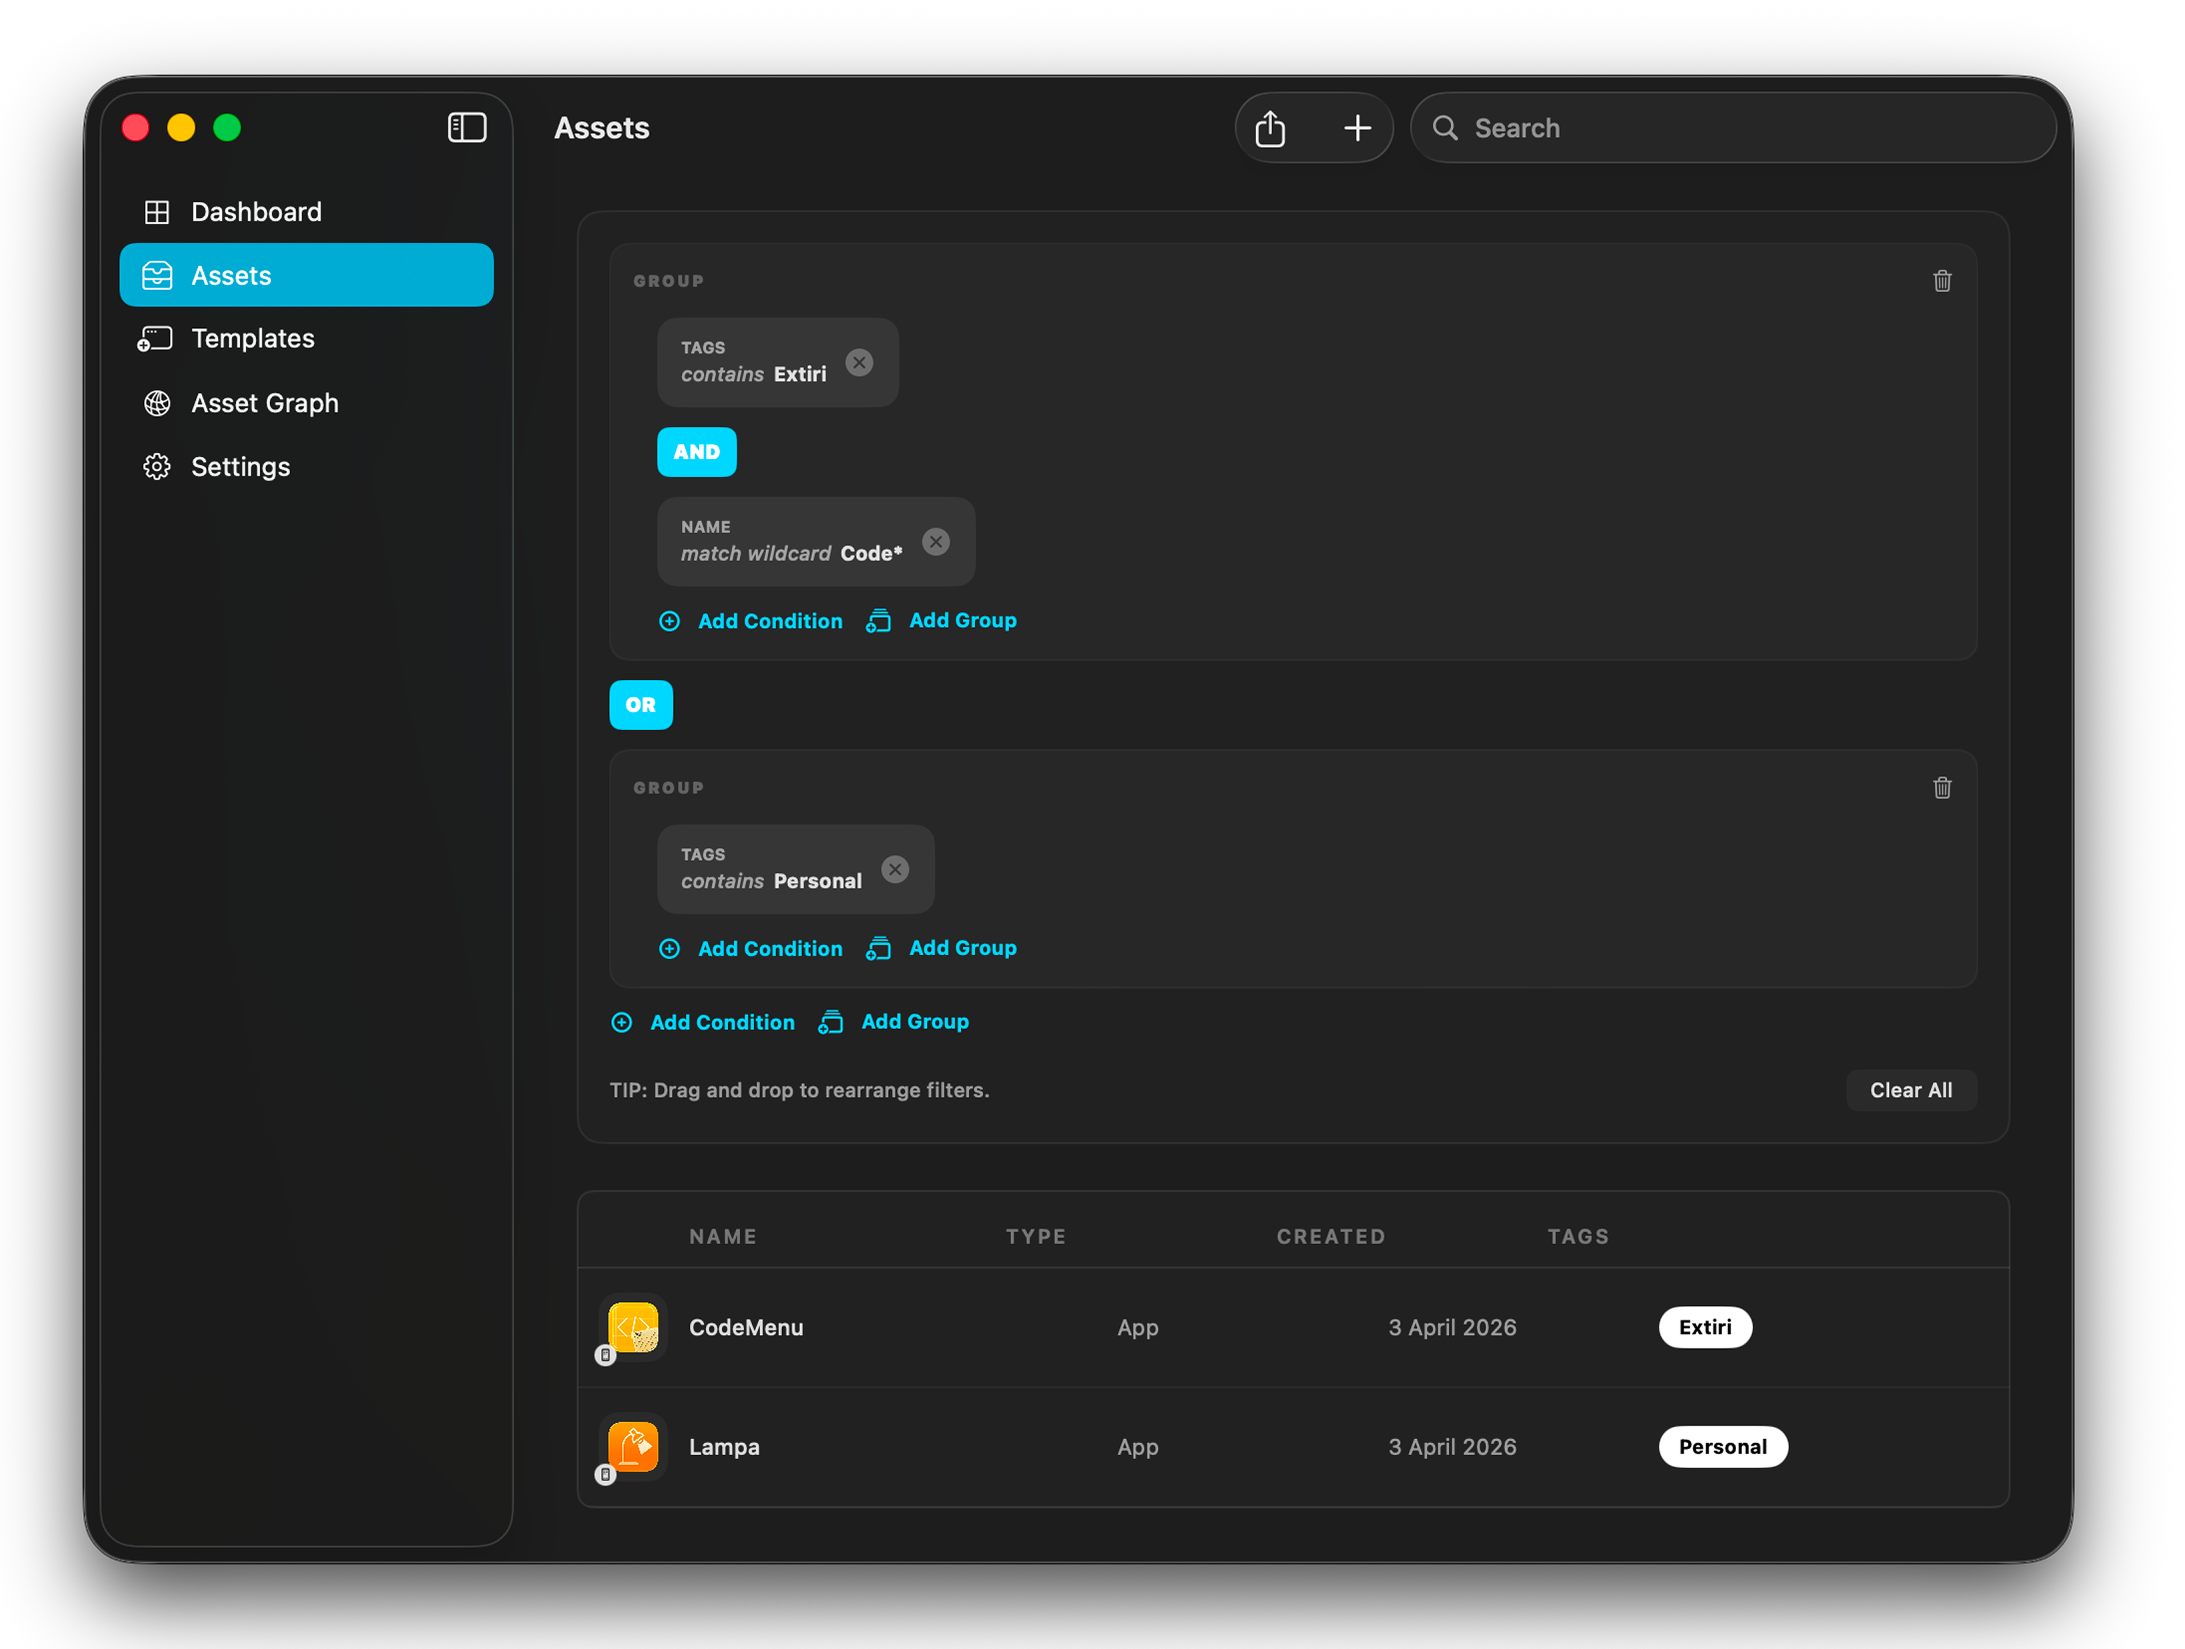Add a new asset using the plus icon
Viewport: 2185px width, 1649px height.
1357,127
